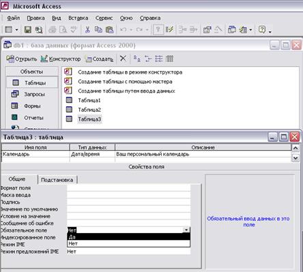Switch to Small Icons view
The height and width of the screenshot is (272, 303).
148,59
